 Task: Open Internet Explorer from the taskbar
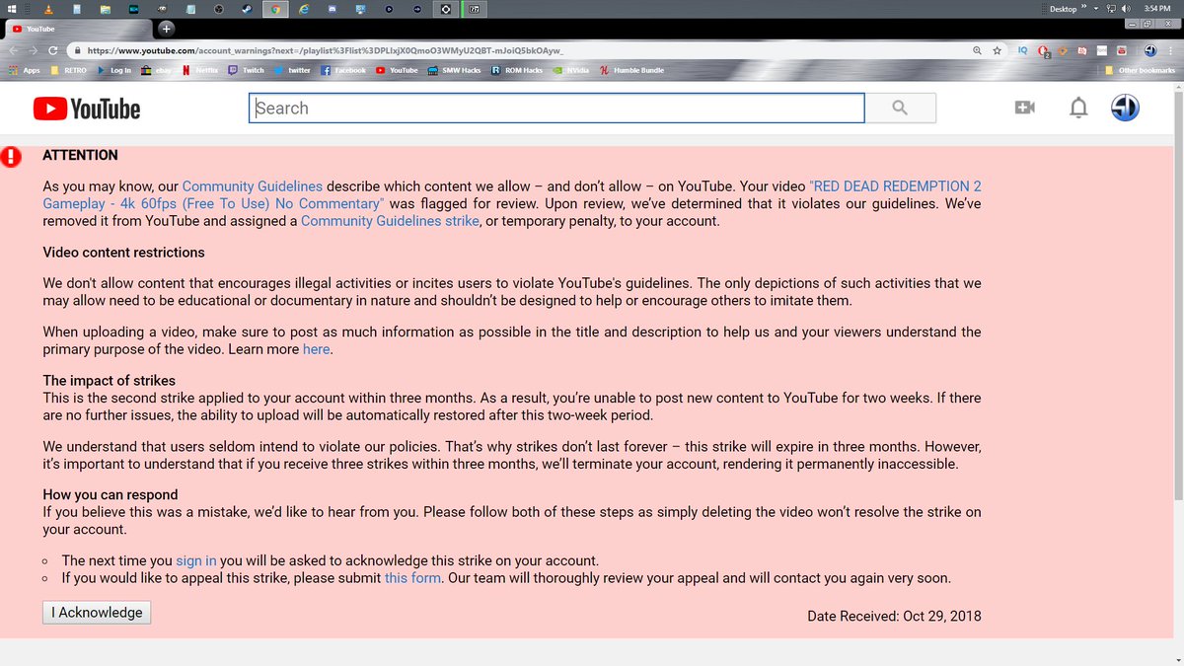[x=304, y=9]
